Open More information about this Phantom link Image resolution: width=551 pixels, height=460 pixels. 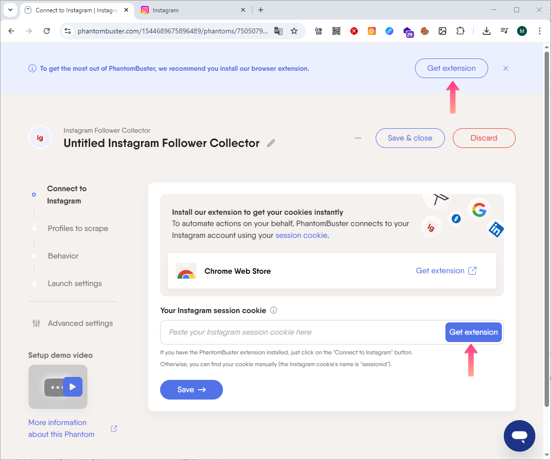(x=61, y=429)
